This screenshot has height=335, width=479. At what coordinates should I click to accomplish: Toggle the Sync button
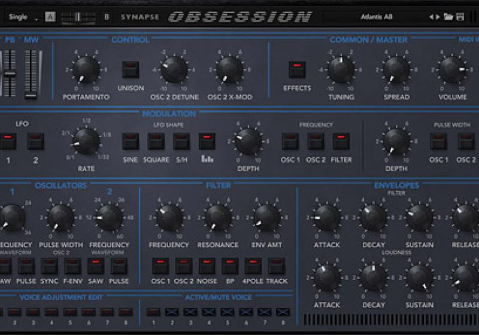pos(50,266)
